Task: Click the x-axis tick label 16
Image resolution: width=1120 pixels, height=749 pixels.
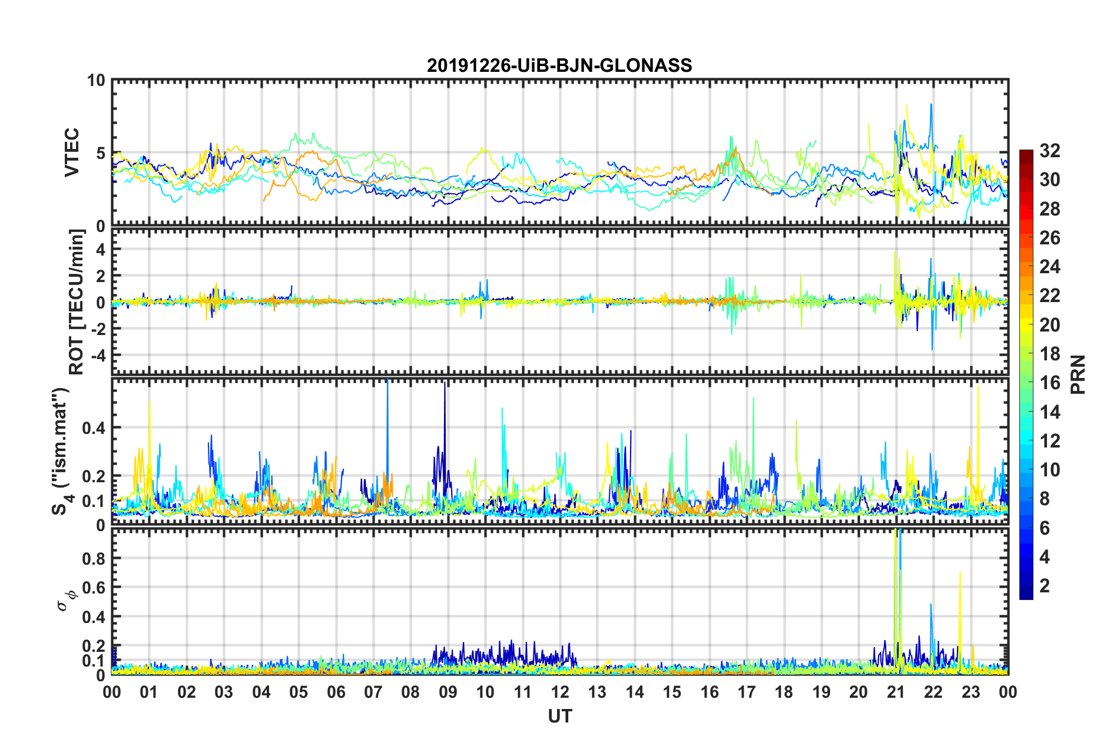Action: (x=710, y=692)
